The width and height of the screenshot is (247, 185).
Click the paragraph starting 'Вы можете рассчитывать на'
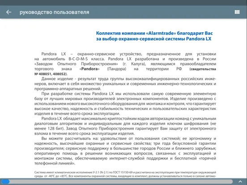(x=125, y=151)
